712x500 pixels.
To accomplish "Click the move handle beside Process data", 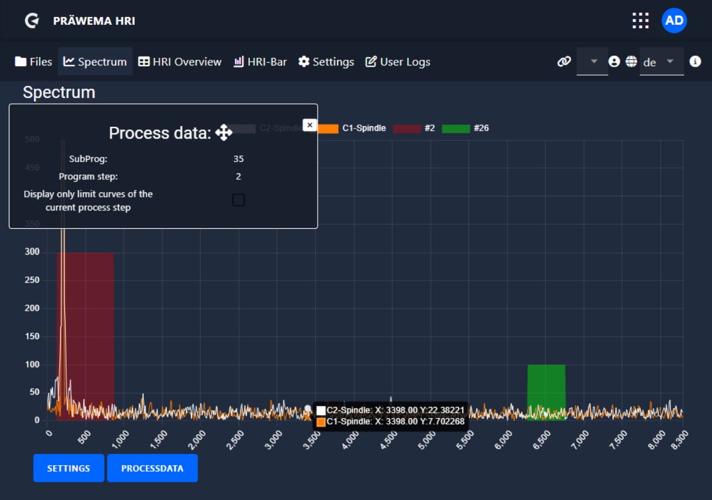I will (x=223, y=133).
